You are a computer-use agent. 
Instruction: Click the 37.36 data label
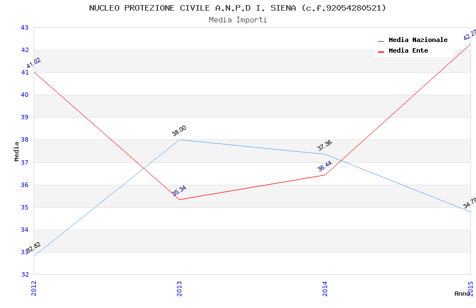325,146
